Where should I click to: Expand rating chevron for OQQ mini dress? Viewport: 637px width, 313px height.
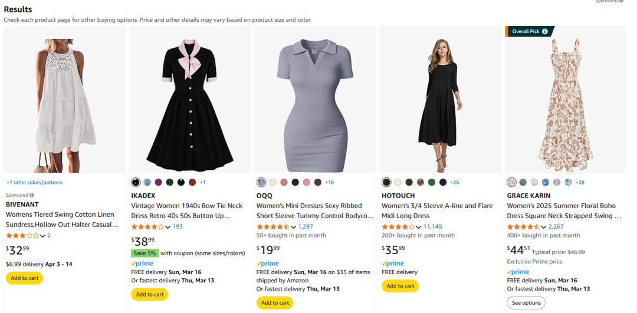tap(293, 227)
